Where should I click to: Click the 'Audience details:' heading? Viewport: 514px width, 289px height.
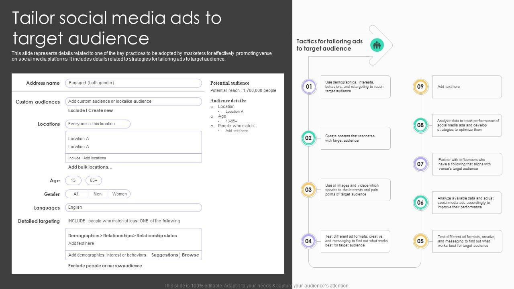[228, 101]
